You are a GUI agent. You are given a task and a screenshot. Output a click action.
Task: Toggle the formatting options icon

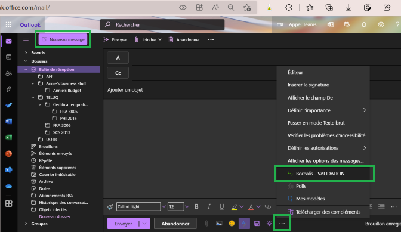tap(244, 224)
